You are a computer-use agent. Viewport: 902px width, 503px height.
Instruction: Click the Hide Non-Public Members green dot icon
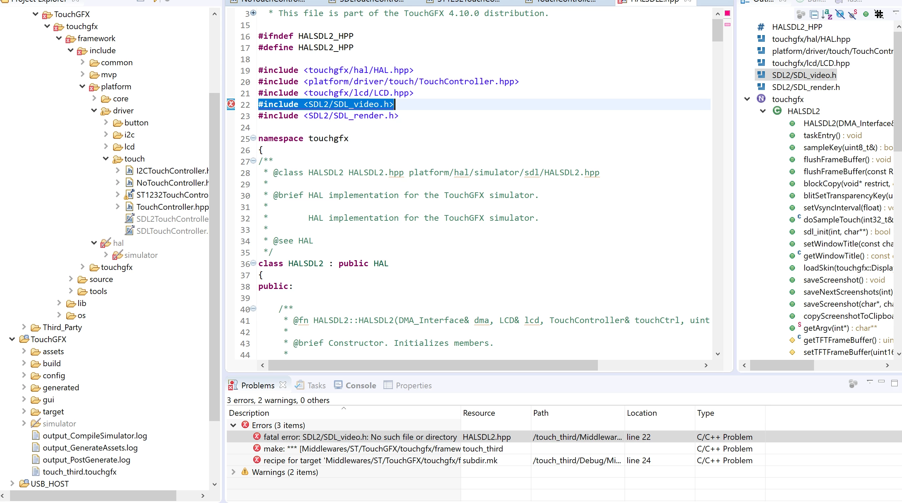866,14
